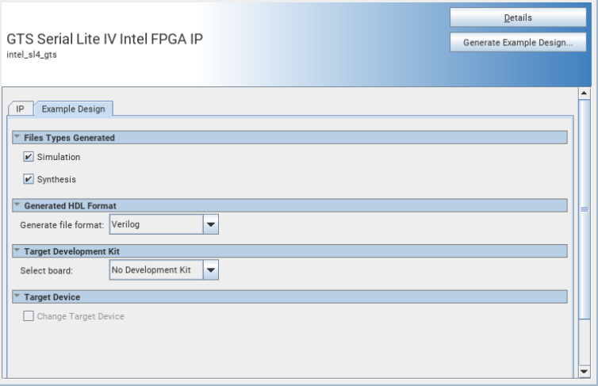598x386 pixels.
Task: Collapse the Files Types Generated section triangle
Action: 17,137
